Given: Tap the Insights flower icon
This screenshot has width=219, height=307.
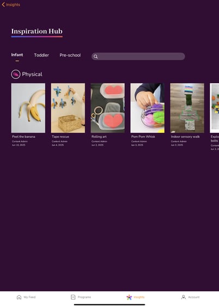Looking at the screenshot, I should point(129,297).
